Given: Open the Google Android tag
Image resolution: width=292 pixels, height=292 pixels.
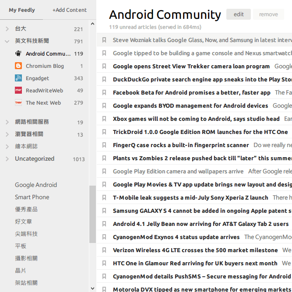Looking at the screenshot, I should point(36,185).
